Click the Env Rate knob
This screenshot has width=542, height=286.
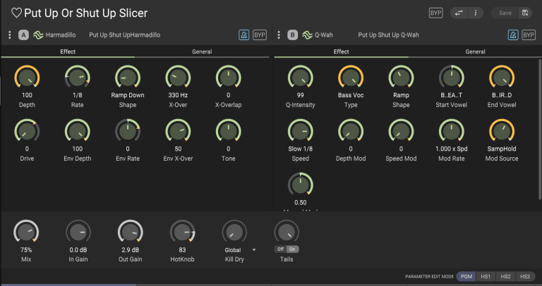pyautogui.click(x=128, y=132)
